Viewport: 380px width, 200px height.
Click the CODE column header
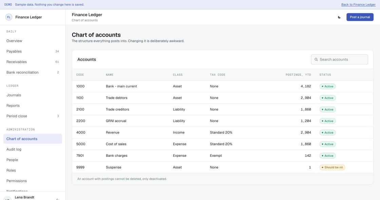click(x=80, y=75)
